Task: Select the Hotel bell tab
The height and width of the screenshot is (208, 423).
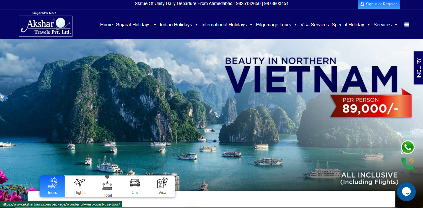Action: 107,187
